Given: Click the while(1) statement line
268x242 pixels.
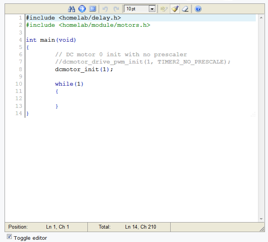Looking at the screenshot, I should (69, 84).
